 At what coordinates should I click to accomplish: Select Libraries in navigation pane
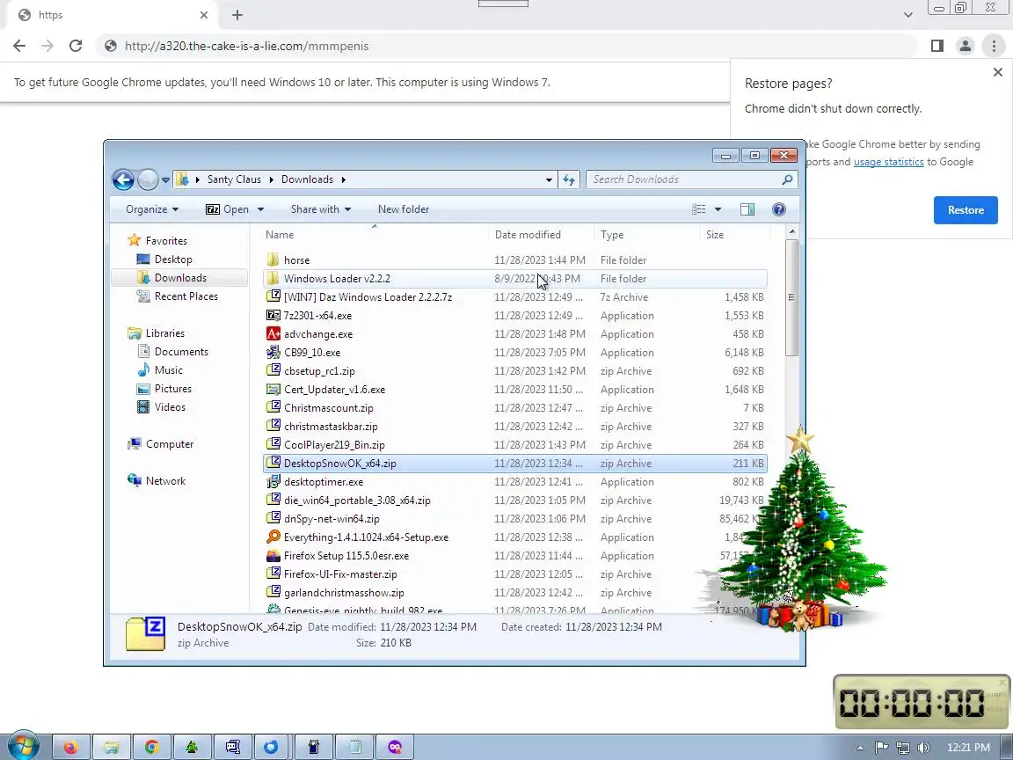164,333
